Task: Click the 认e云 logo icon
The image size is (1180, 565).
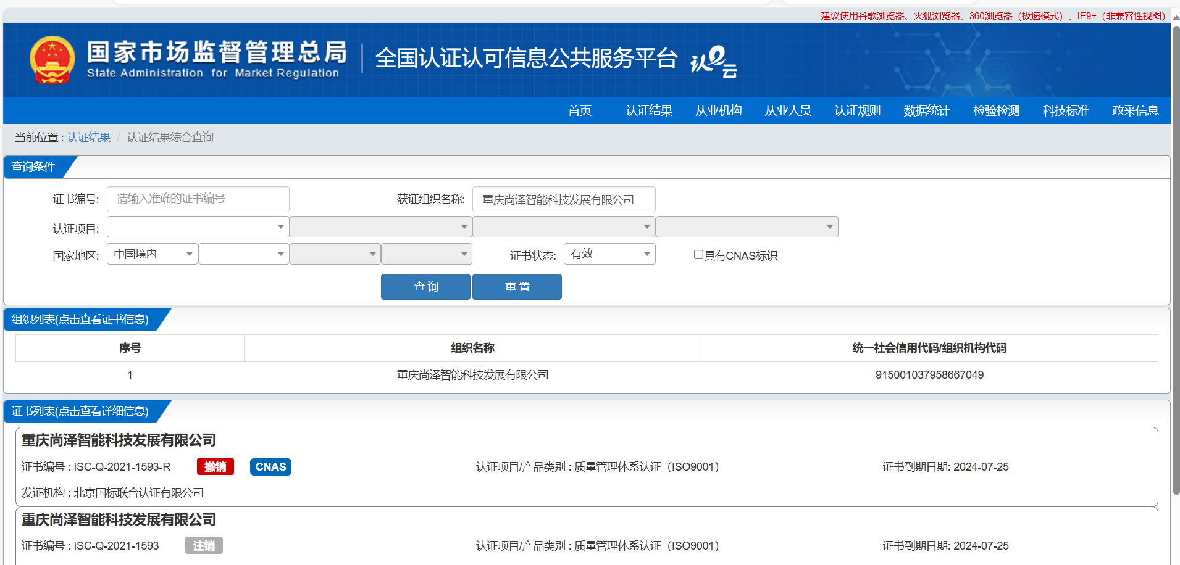Action: point(714,61)
